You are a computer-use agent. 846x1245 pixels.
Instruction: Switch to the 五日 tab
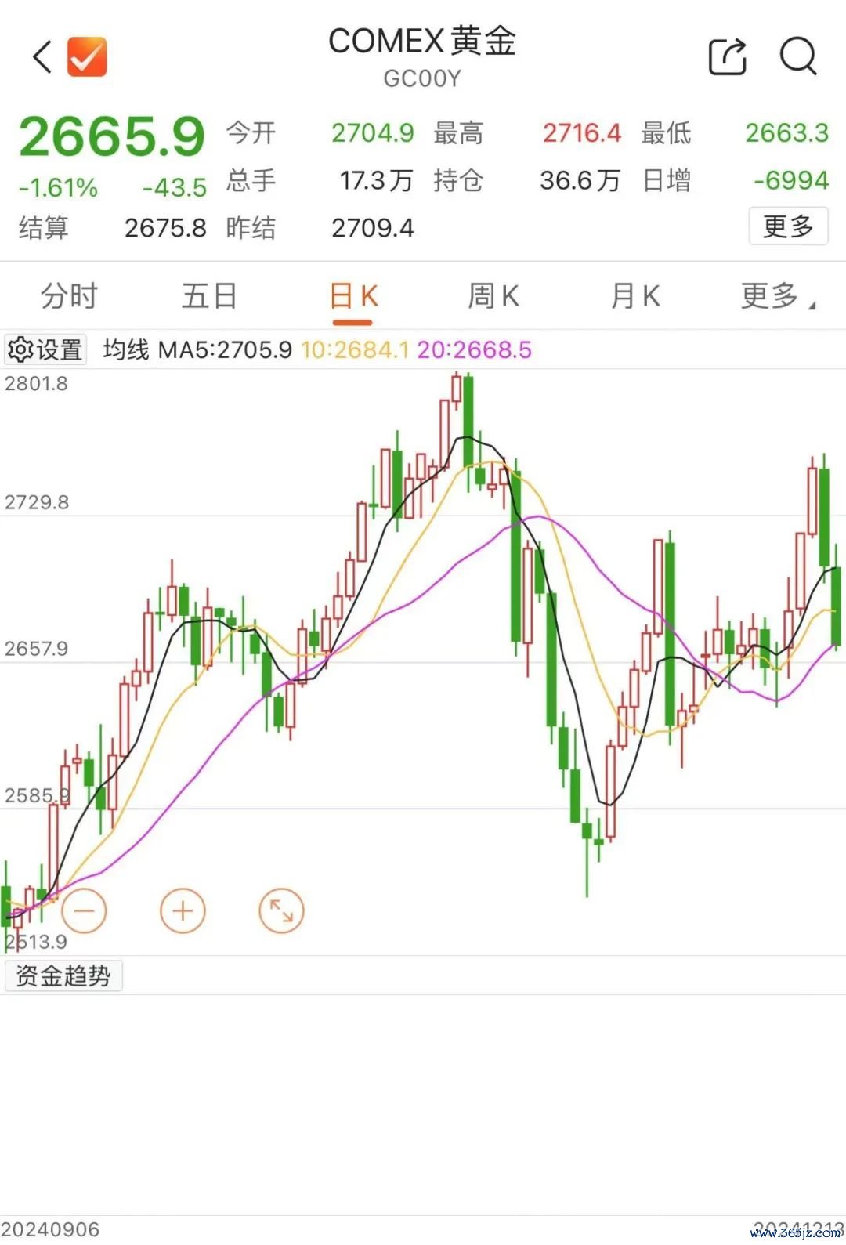(209, 297)
